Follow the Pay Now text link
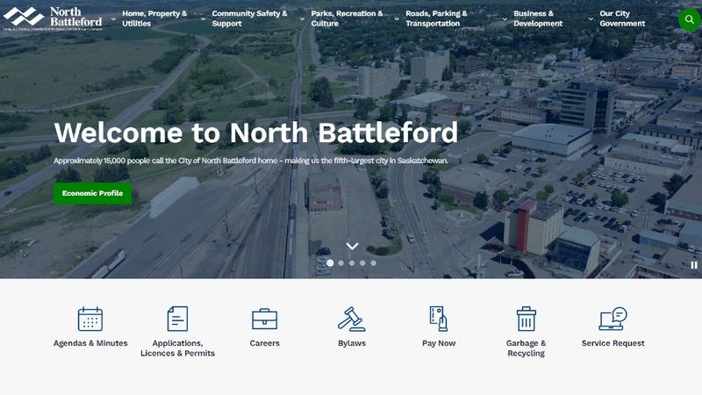Image resolution: width=702 pixels, height=395 pixels. point(439,343)
